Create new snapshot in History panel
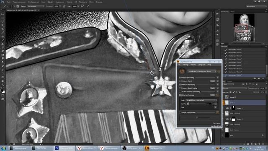 click(x=259, y=78)
